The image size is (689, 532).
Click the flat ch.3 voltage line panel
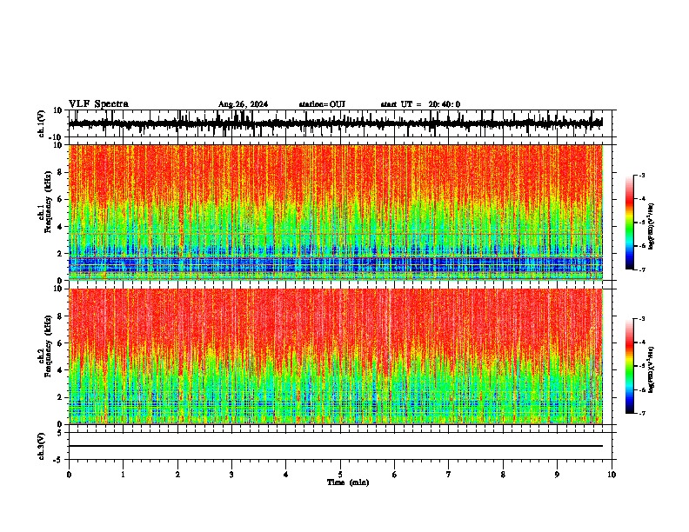click(x=340, y=446)
